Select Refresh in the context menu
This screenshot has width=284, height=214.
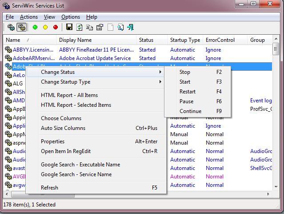tap(96, 188)
